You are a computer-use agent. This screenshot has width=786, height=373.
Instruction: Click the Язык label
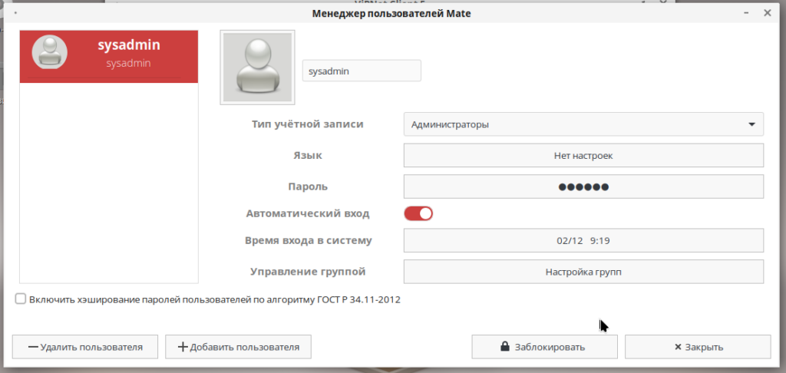pos(307,155)
